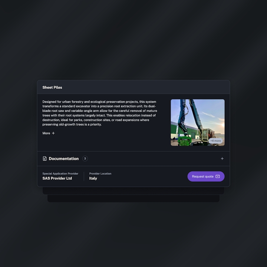This screenshot has height=267, width=267.
Task: Click the Italy provider location
Action: [x=93, y=178]
